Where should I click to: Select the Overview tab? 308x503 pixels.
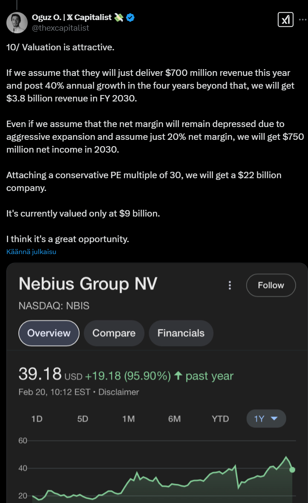click(x=49, y=333)
